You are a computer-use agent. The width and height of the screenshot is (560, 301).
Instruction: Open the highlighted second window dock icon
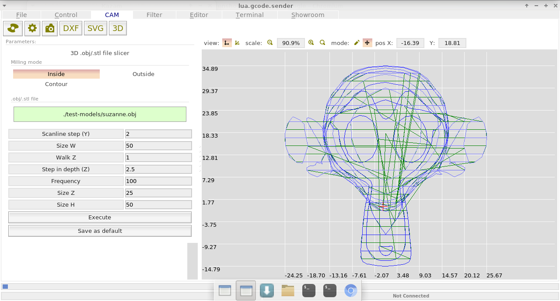246,291
